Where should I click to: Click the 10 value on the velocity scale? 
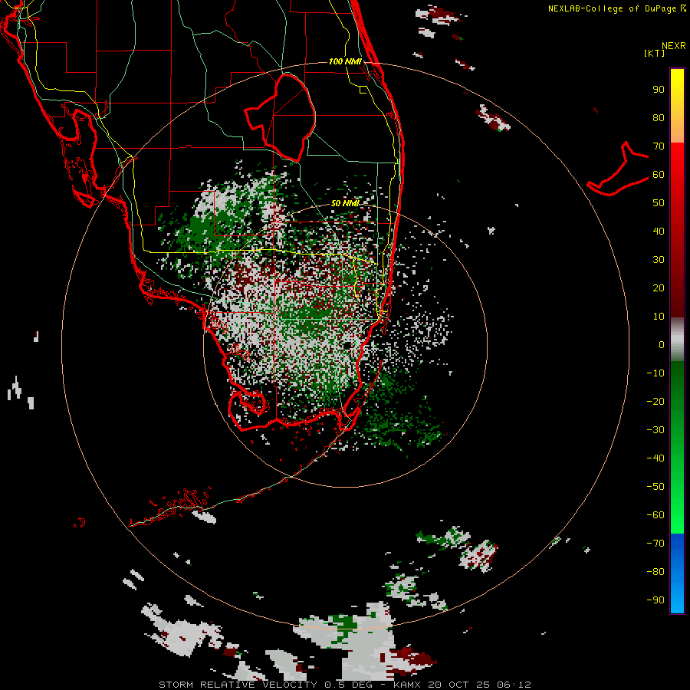[659, 317]
